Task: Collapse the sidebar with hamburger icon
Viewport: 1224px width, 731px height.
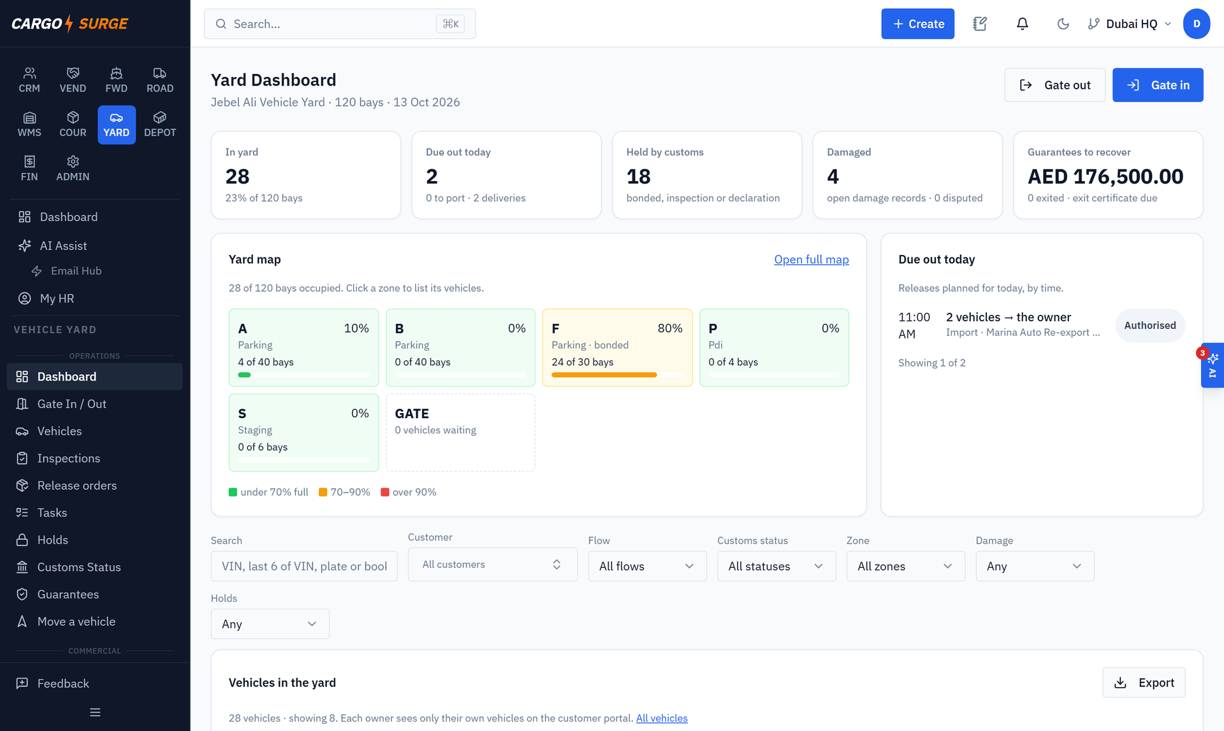Action: pyautogui.click(x=95, y=713)
